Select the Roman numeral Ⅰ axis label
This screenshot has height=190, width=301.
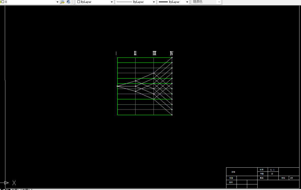(x=116, y=53)
